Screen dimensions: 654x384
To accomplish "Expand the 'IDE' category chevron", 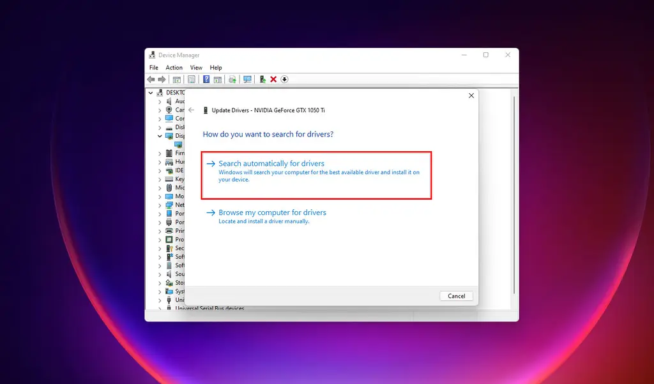I will (x=160, y=170).
